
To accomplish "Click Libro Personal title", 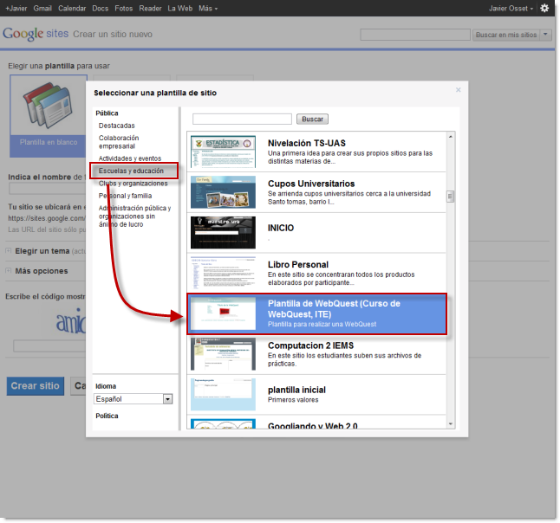I will (x=298, y=265).
